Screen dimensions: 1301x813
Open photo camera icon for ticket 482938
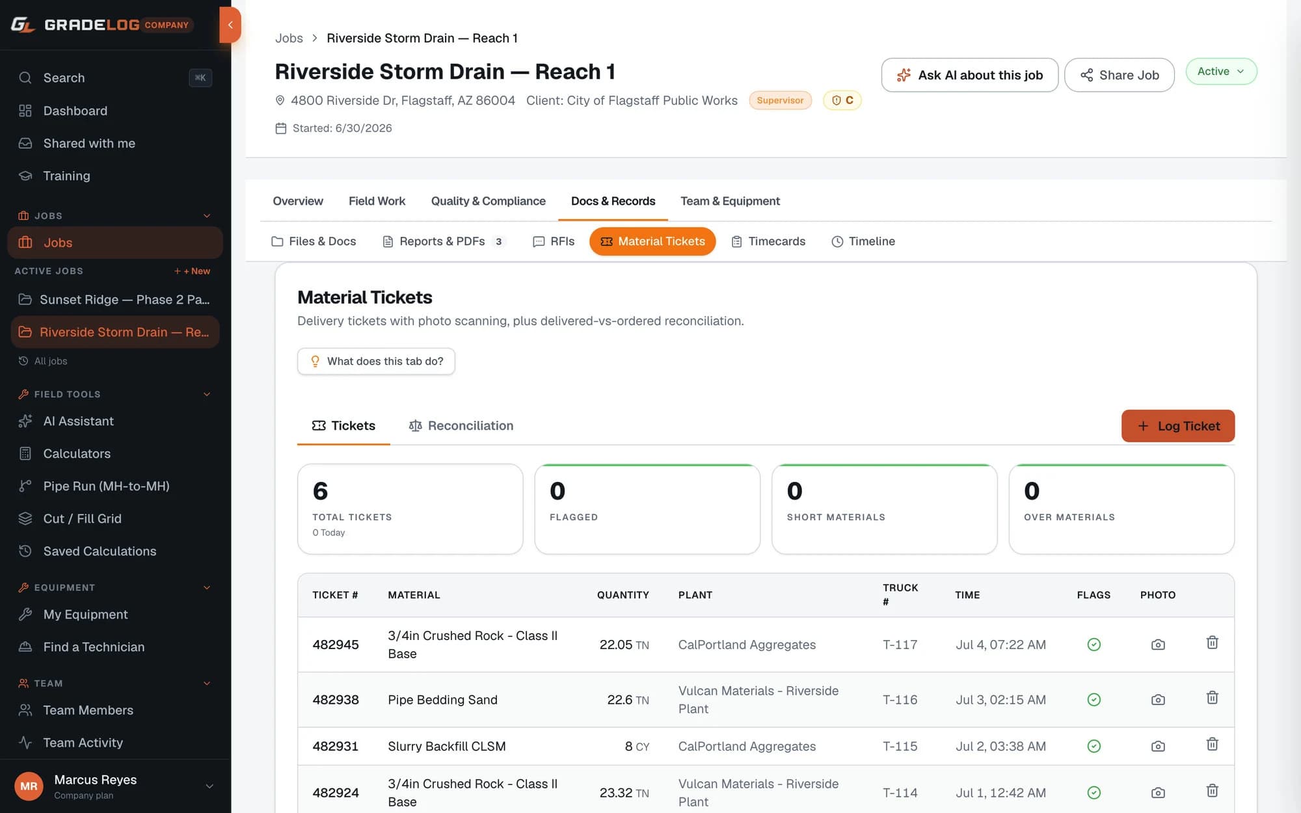point(1158,700)
